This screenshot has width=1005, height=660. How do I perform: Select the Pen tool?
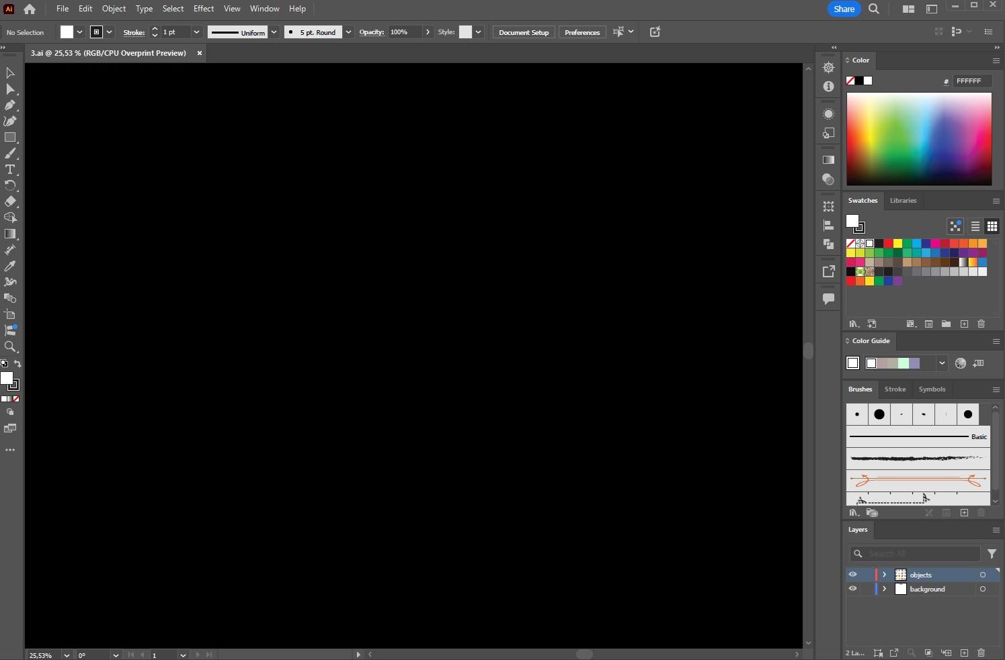click(x=10, y=105)
